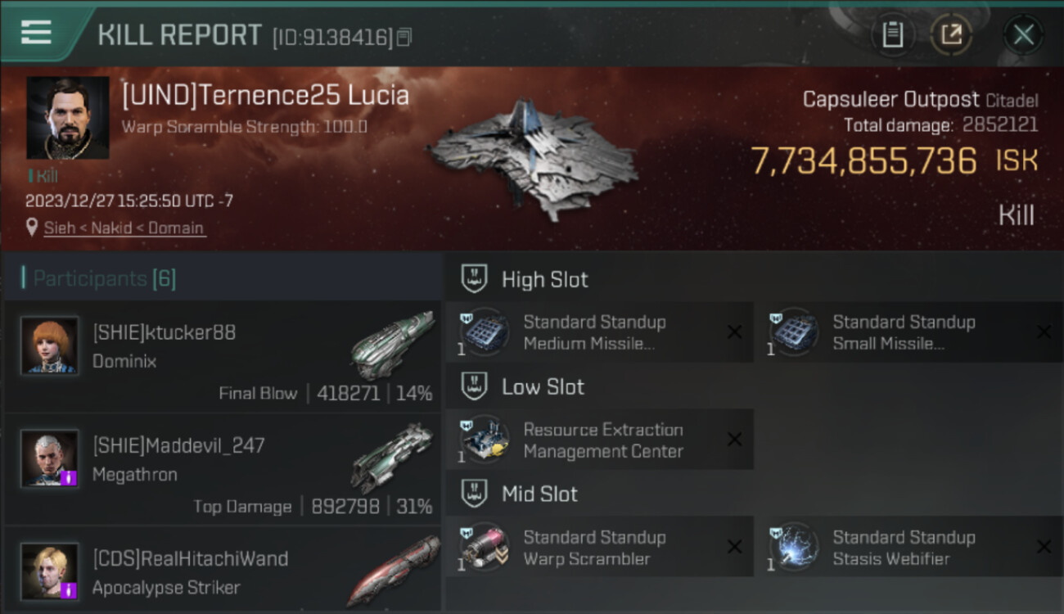Viewport: 1064px width, 614px height.
Task: Click the share/export icon in the header
Action: 951,34
